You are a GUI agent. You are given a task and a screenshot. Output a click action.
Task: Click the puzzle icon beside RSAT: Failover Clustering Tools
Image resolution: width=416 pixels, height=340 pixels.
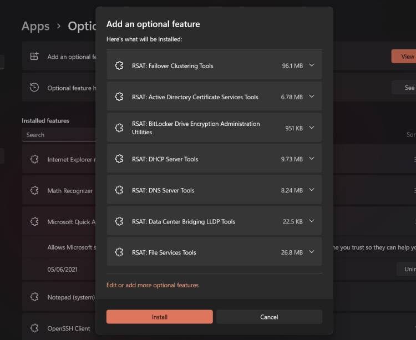coord(119,65)
